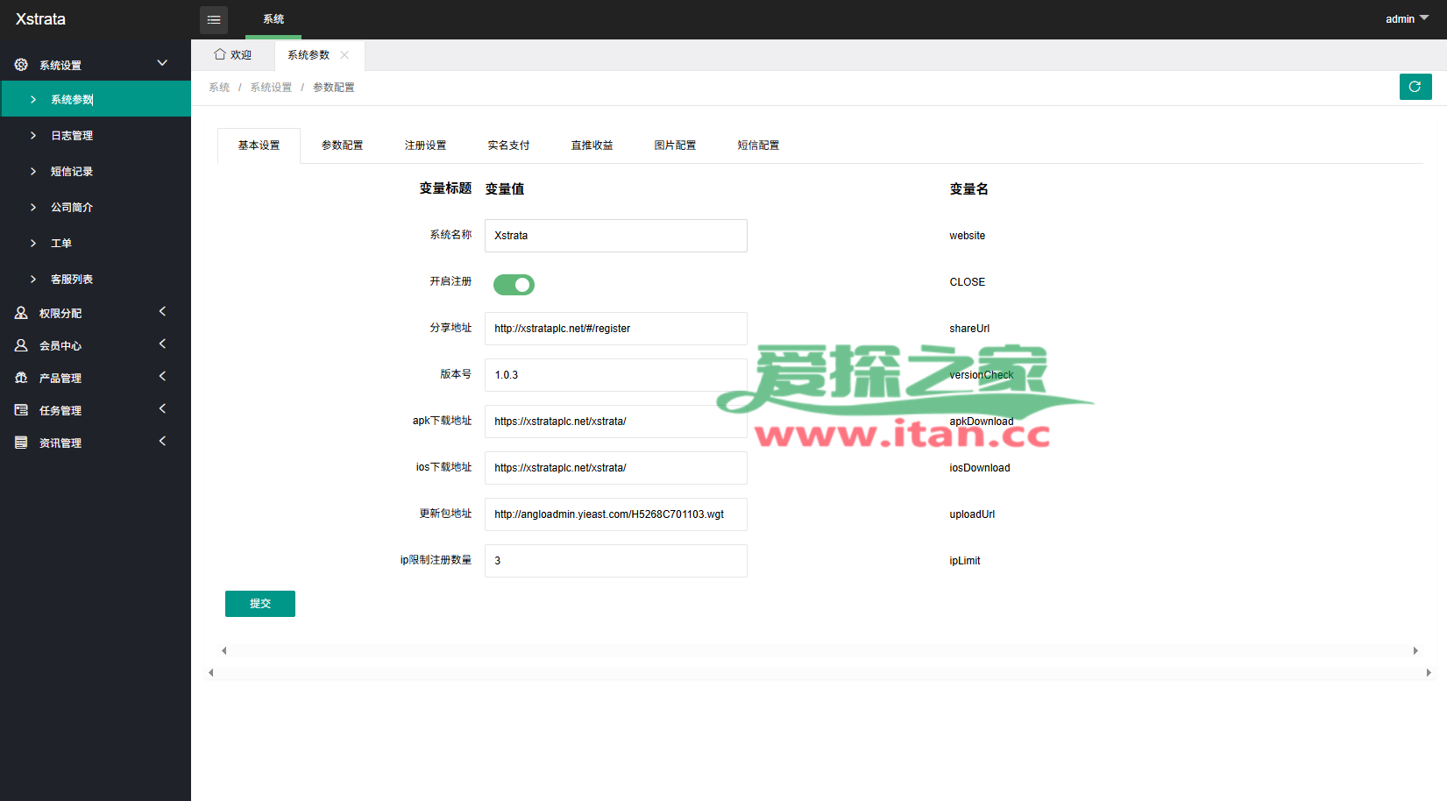Open 日志管理 in the sidebar

pyautogui.click(x=72, y=136)
